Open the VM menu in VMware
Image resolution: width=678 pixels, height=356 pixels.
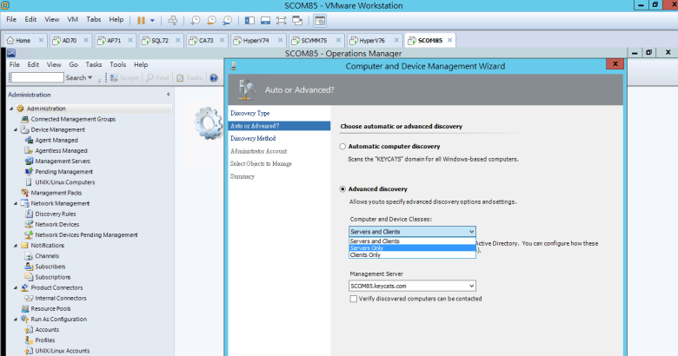(72, 18)
